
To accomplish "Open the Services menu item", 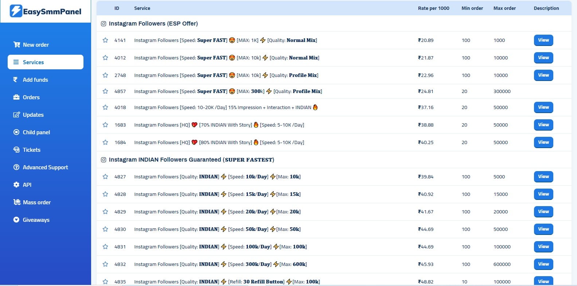I will [x=45, y=62].
